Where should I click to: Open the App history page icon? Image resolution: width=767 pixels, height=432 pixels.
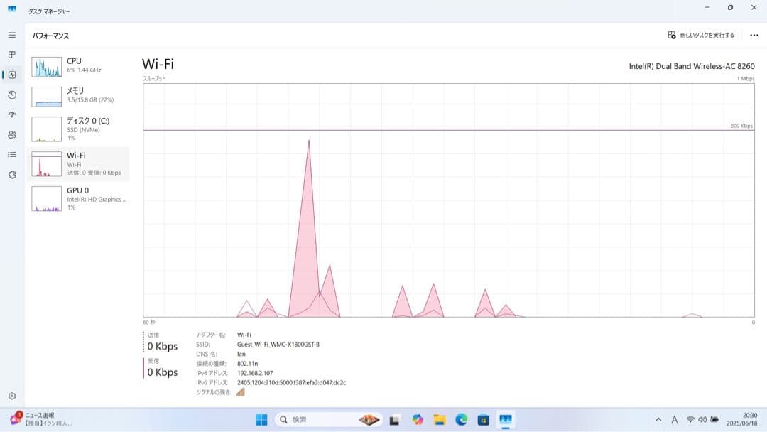[11, 94]
